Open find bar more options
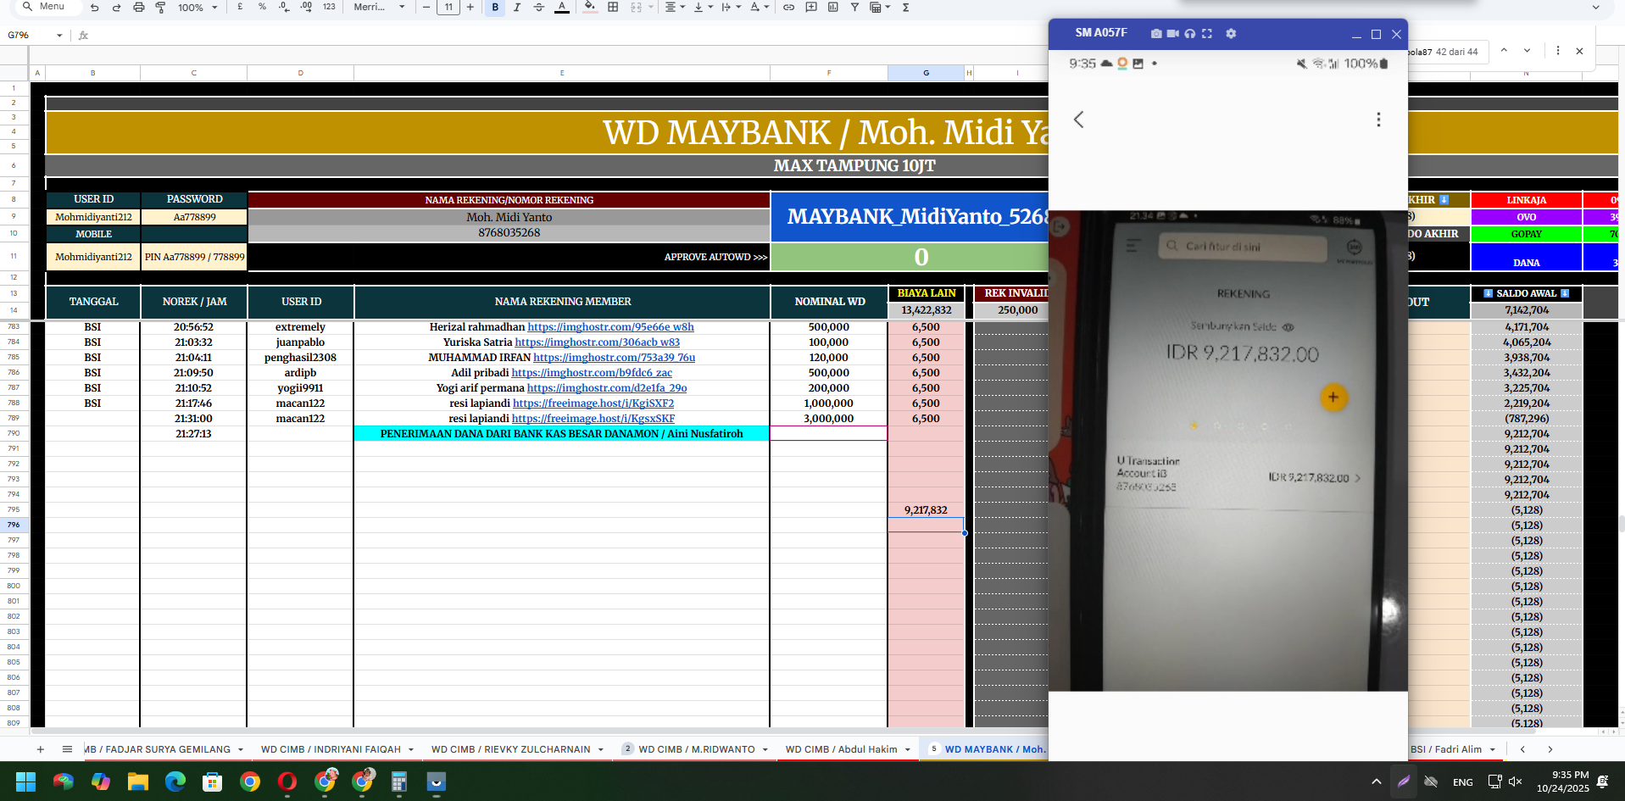 click(x=1557, y=51)
